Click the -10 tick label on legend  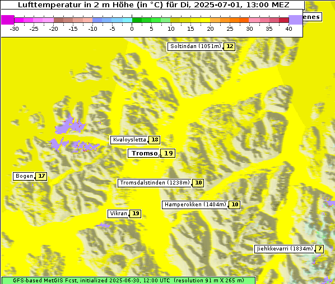point(92,29)
